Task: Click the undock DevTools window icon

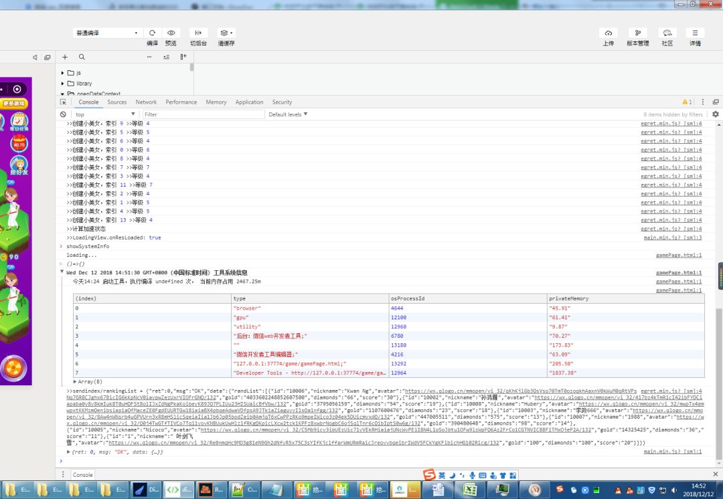Action: coord(716,102)
